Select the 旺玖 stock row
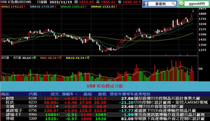The height and width of the screenshot is (121, 210). (105, 102)
